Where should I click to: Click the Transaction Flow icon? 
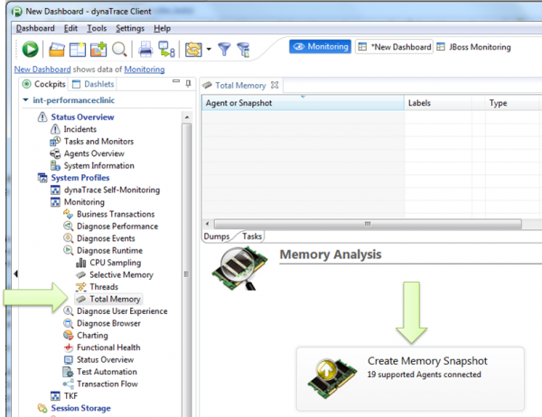pos(68,384)
